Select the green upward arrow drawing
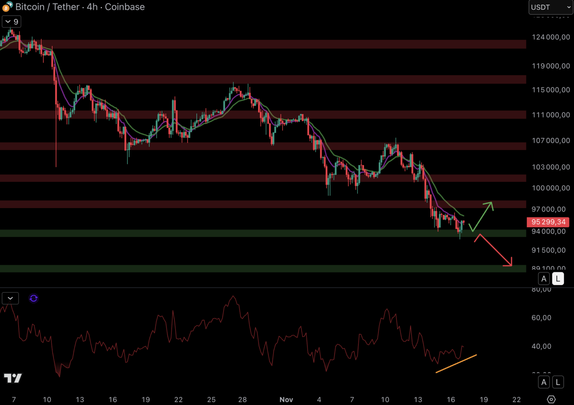The width and height of the screenshot is (574, 405). pos(482,216)
